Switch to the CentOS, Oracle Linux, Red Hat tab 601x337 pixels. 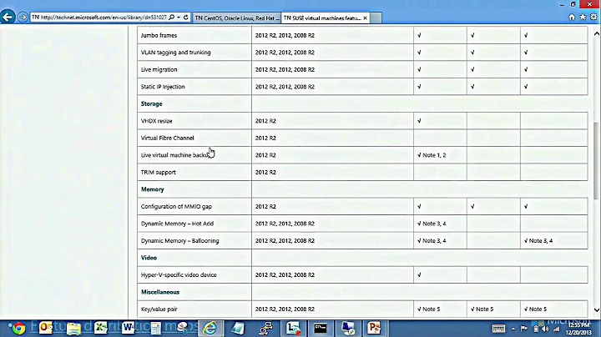(x=237, y=18)
